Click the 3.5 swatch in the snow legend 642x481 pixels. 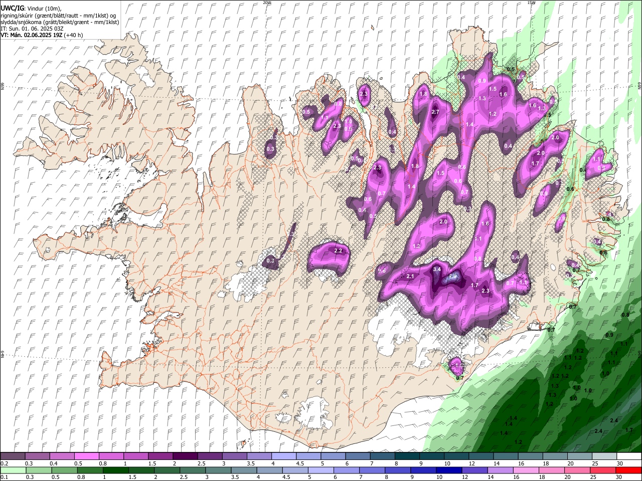point(259,456)
